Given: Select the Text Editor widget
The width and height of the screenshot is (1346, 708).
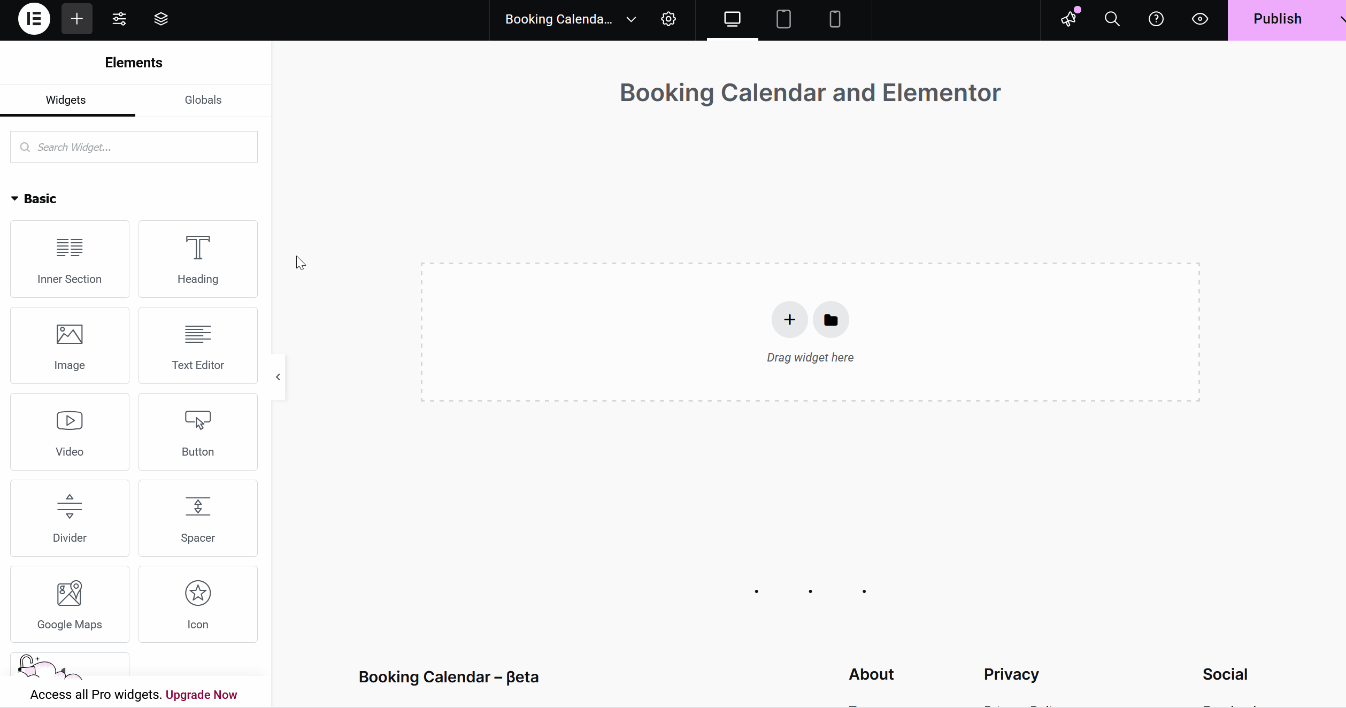Looking at the screenshot, I should click(x=198, y=345).
